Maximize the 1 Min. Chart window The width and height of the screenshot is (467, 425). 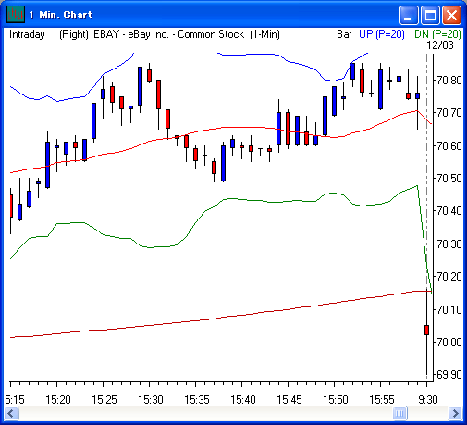click(x=430, y=15)
